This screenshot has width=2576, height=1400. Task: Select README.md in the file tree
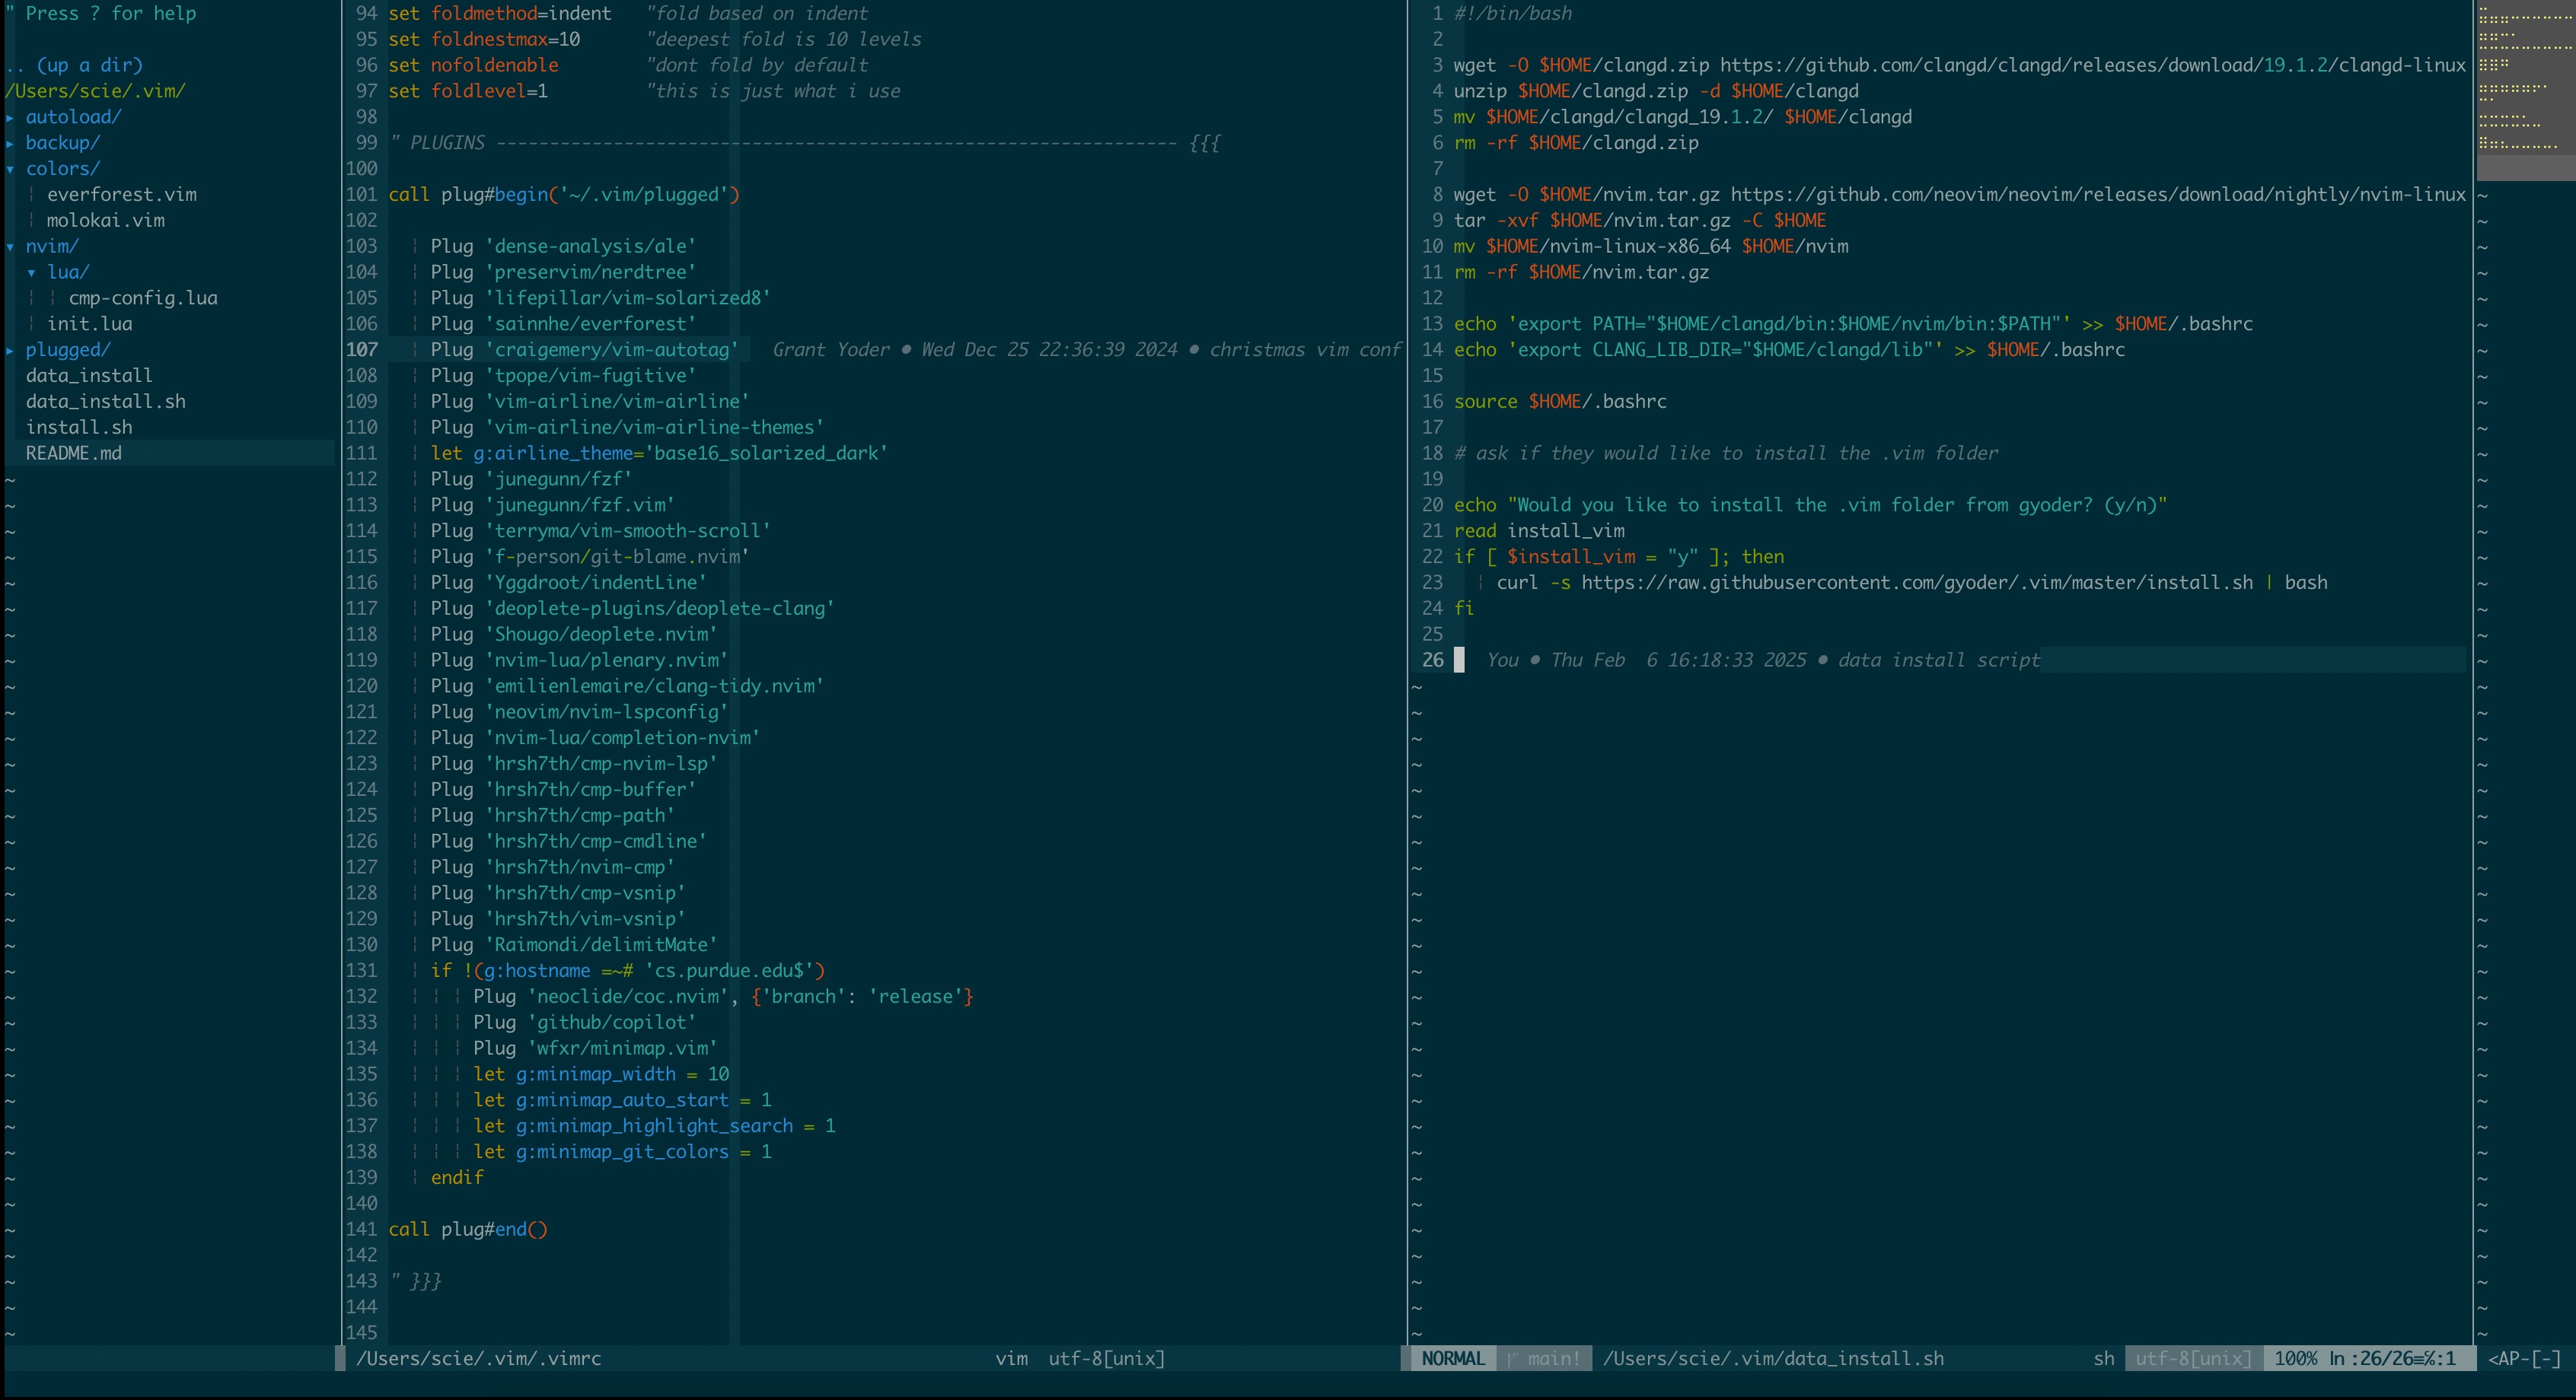pos(73,453)
